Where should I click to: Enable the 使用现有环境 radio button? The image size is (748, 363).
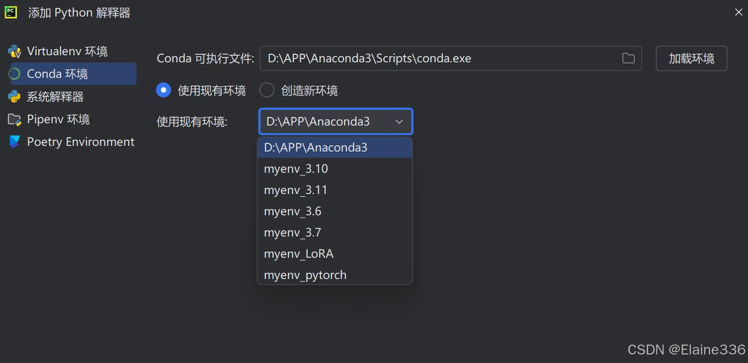click(163, 90)
